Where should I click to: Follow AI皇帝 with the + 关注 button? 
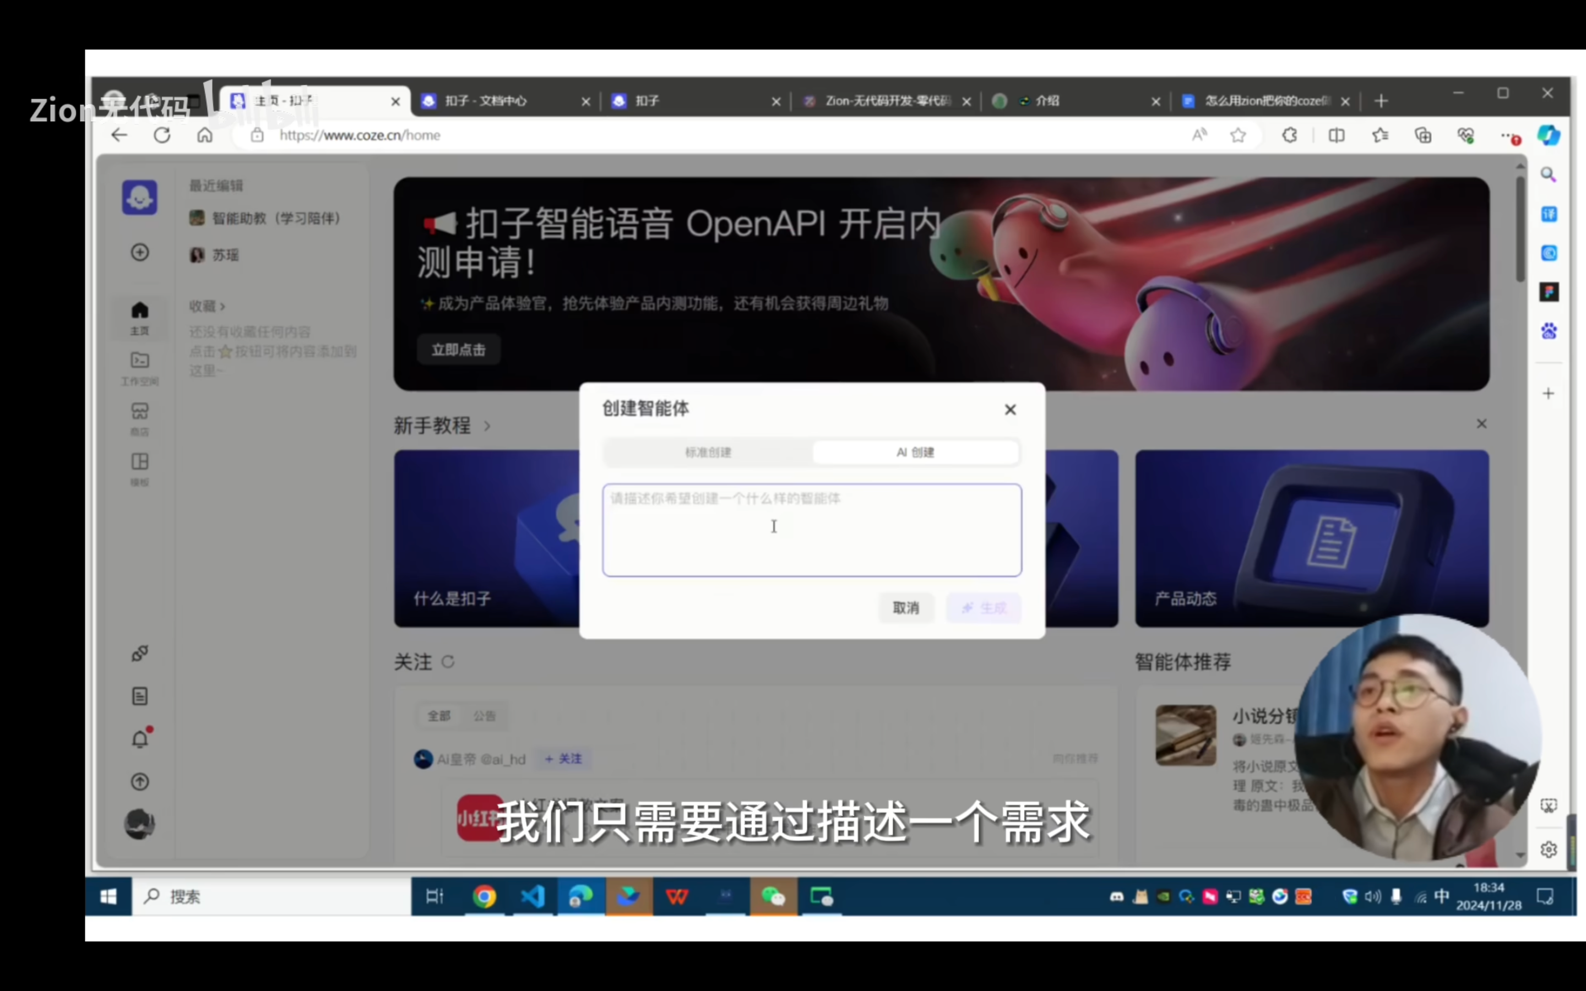[563, 758]
